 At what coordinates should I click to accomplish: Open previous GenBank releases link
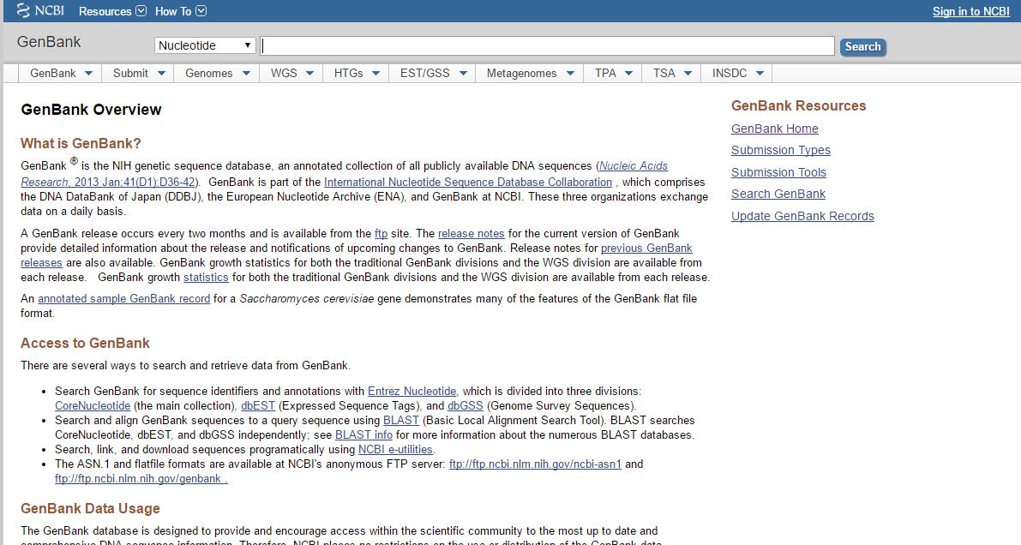coord(646,249)
